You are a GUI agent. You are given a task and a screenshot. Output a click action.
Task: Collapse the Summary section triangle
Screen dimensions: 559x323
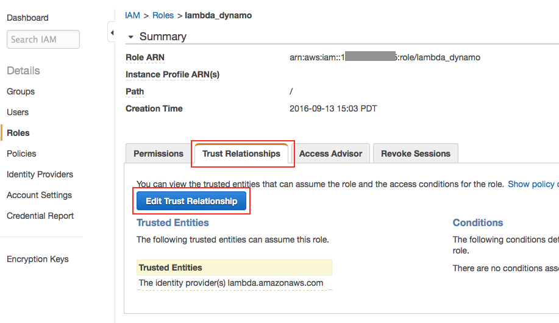[130, 37]
